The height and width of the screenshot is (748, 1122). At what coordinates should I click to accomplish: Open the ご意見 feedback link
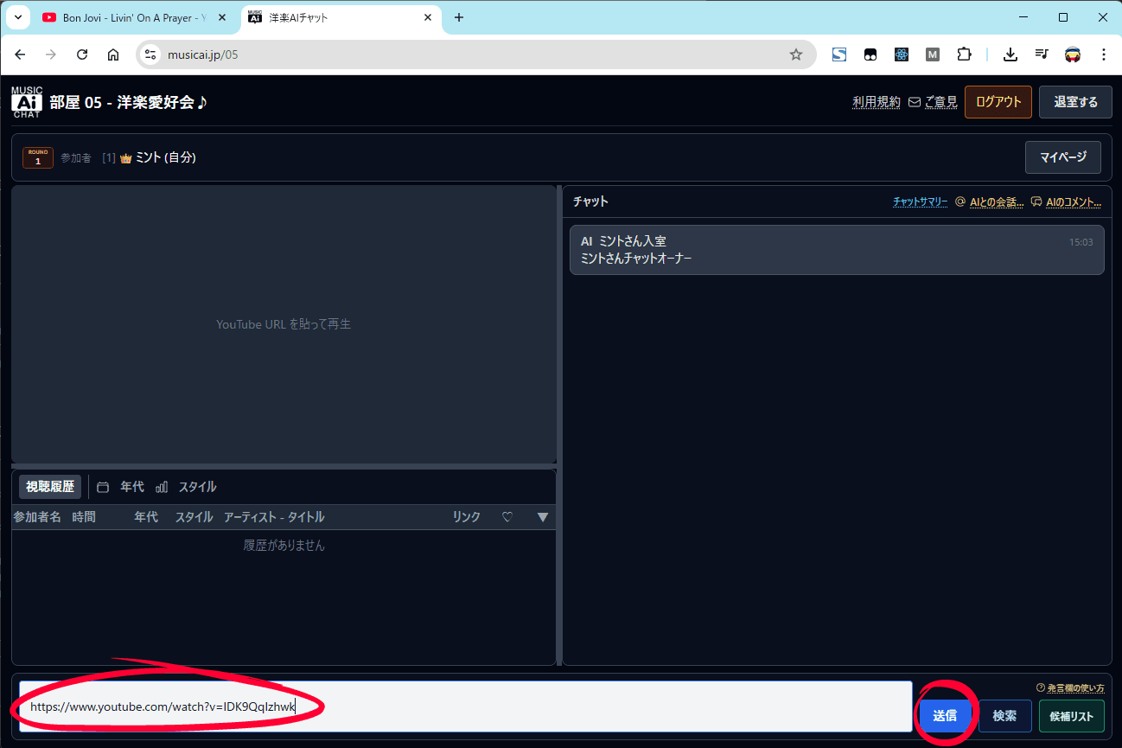pyautogui.click(x=934, y=101)
